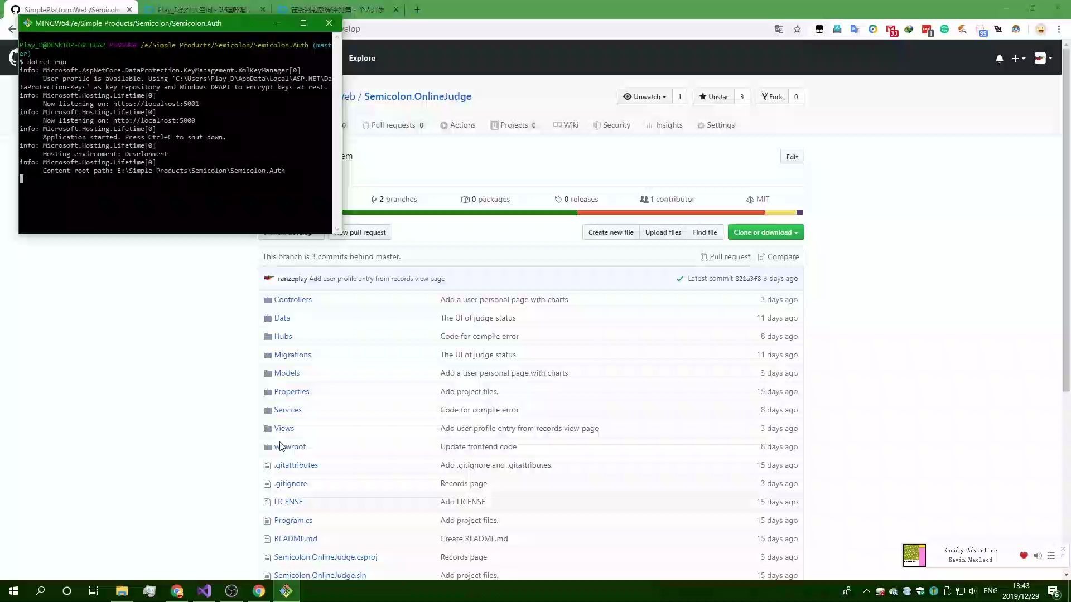Bookmark this page with the star icon
Image resolution: width=1071 pixels, height=602 pixels.
pyautogui.click(x=797, y=29)
